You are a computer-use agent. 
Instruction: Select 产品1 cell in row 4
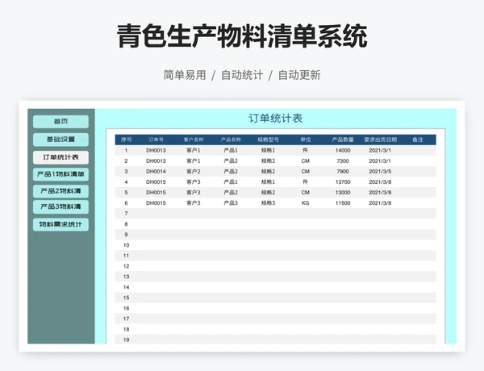231,182
